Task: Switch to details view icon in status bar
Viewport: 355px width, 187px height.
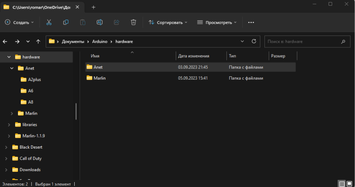Action: 342,184
